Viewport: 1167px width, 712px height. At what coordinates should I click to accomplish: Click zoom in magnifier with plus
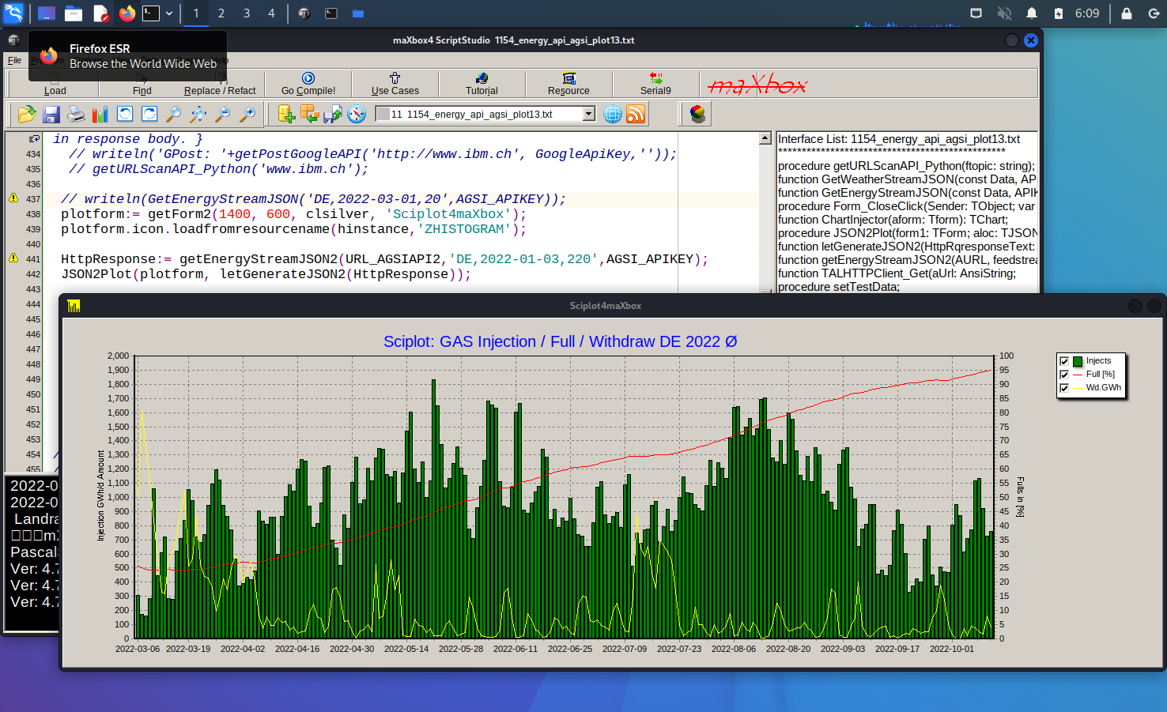(247, 115)
